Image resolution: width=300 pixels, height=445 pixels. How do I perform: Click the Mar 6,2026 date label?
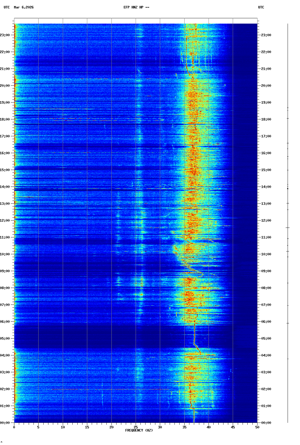(x=24, y=7)
